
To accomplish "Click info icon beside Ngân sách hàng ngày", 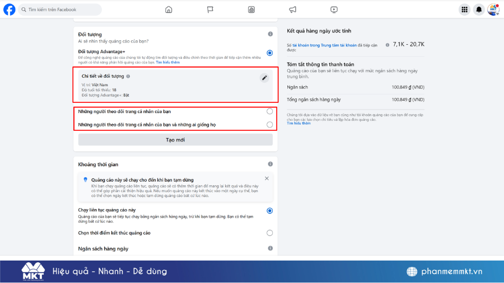I will pyautogui.click(x=270, y=248).
